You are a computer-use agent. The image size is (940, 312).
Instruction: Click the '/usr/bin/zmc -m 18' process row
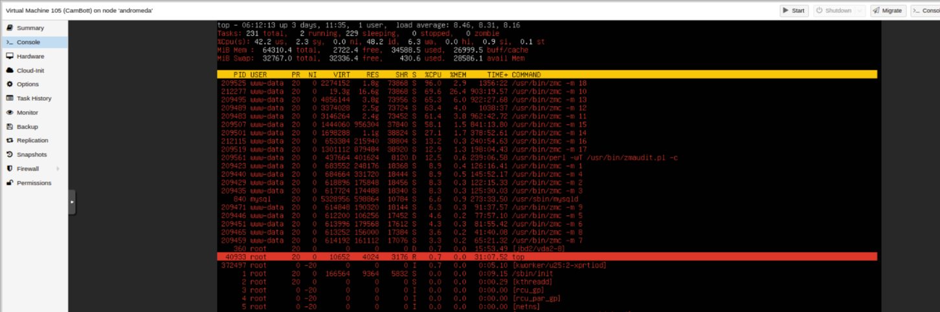point(547,83)
